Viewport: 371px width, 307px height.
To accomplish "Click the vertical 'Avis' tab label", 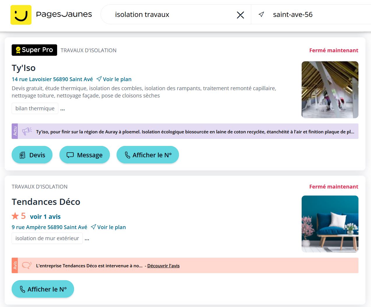I will click(15, 265).
